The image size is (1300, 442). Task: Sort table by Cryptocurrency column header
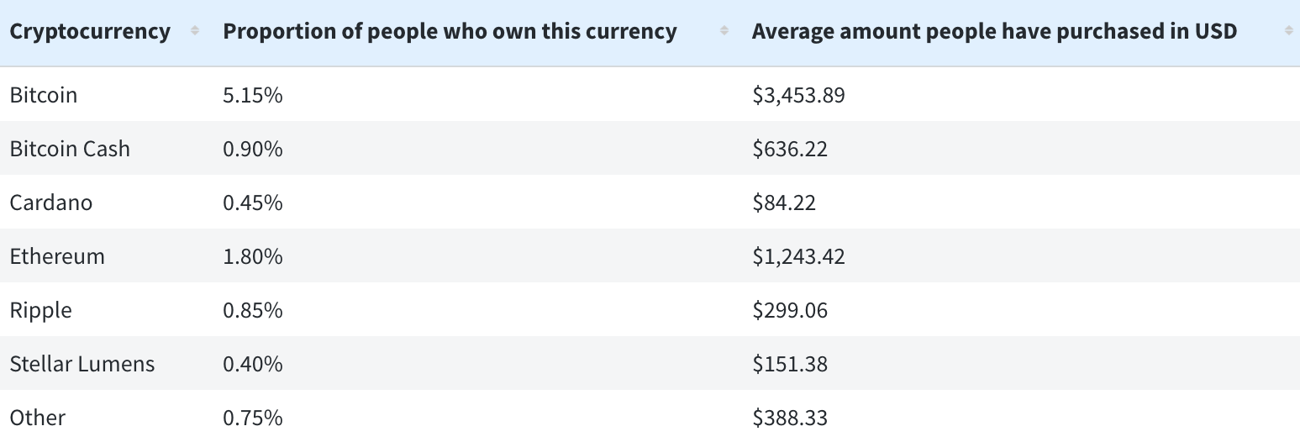pyautogui.click(x=90, y=32)
